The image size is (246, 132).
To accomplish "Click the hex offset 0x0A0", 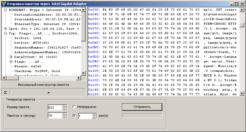I will [x=94, y=42].
